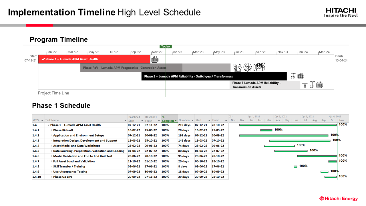Open the % Complete column filter dropdown
The height and width of the screenshot is (206, 366).
click(x=176, y=121)
